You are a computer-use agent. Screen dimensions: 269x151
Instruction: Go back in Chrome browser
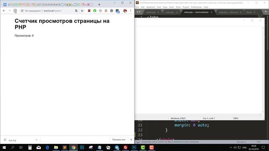pyautogui.click(x=4, y=11)
